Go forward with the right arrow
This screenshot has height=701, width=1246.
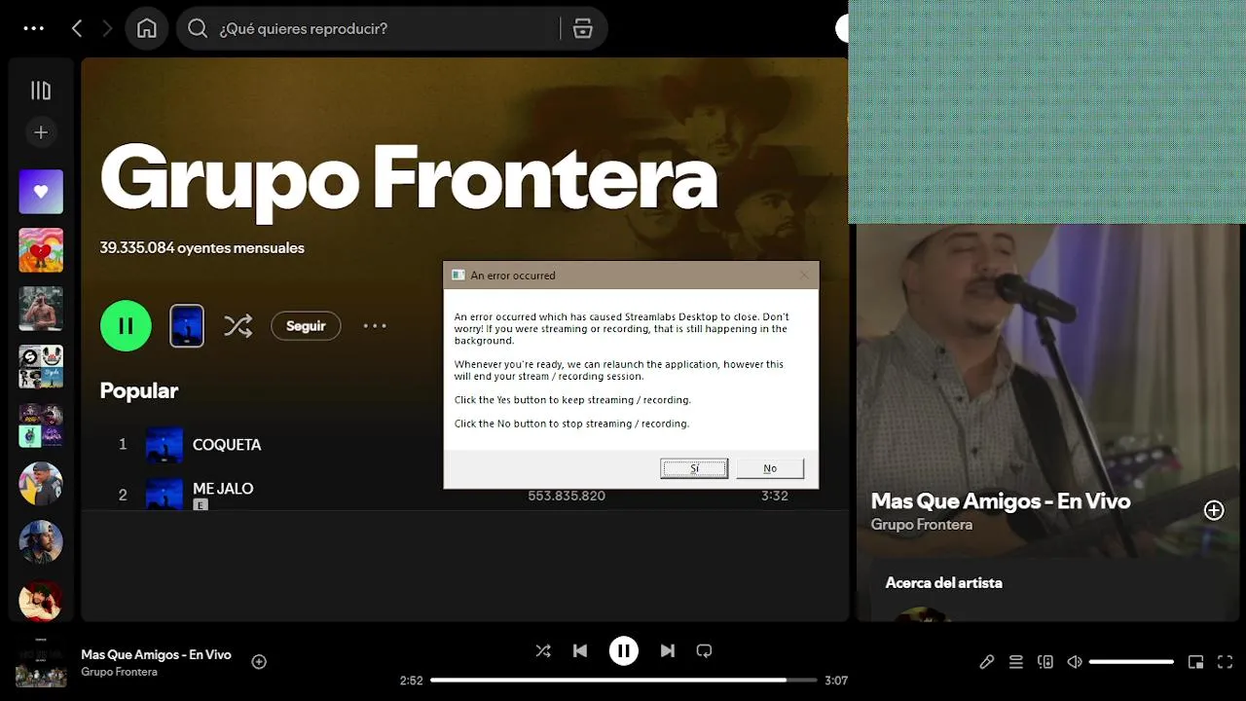click(107, 28)
